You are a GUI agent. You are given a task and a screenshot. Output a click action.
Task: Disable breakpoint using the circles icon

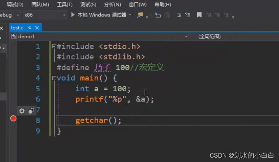click(x=31, y=111)
